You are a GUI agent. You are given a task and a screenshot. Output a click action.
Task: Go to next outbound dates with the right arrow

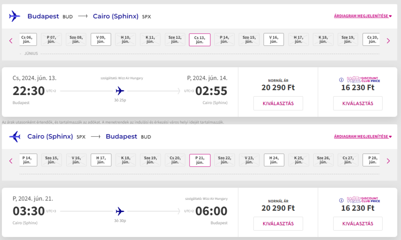point(388,40)
